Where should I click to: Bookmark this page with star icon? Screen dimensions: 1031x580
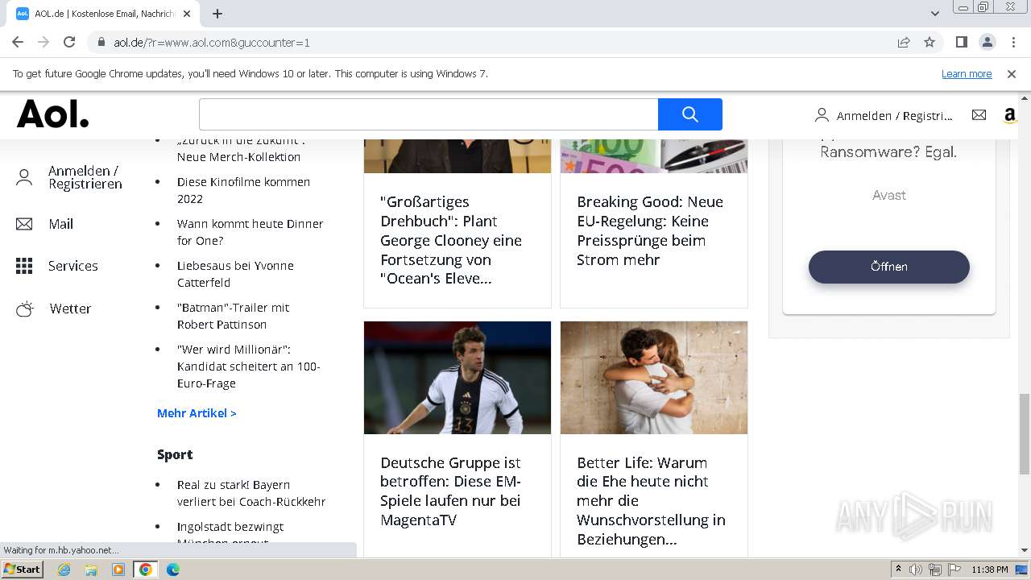(x=930, y=42)
